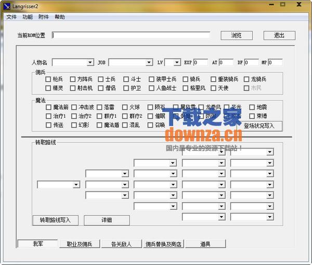The image size is (312, 265).
Task: Check the 士兵 checkbox
Action: (101, 79)
